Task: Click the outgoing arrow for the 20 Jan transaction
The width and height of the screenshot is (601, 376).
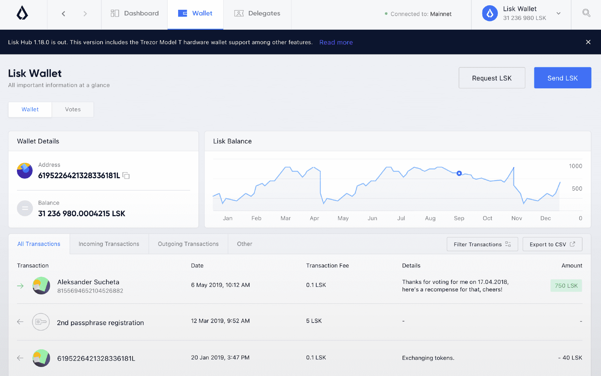Action: tap(20, 358)
